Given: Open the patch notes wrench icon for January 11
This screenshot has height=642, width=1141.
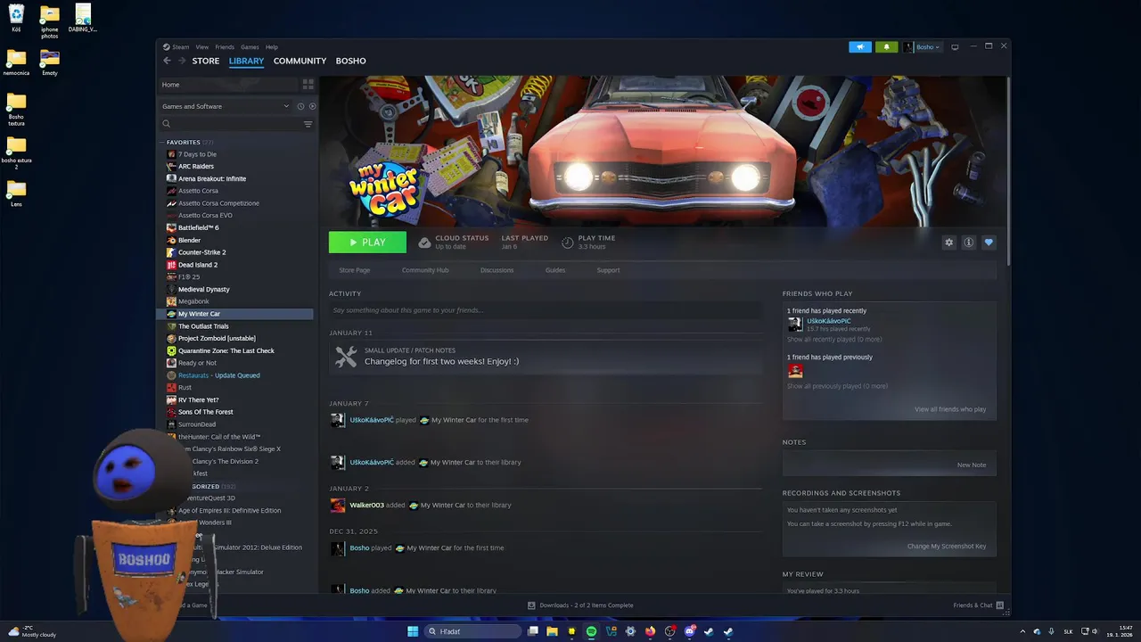Looking at the screenshot, I should 346,357.
